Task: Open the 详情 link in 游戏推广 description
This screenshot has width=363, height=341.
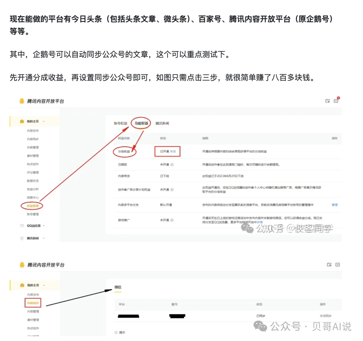Action: [260, 222]
